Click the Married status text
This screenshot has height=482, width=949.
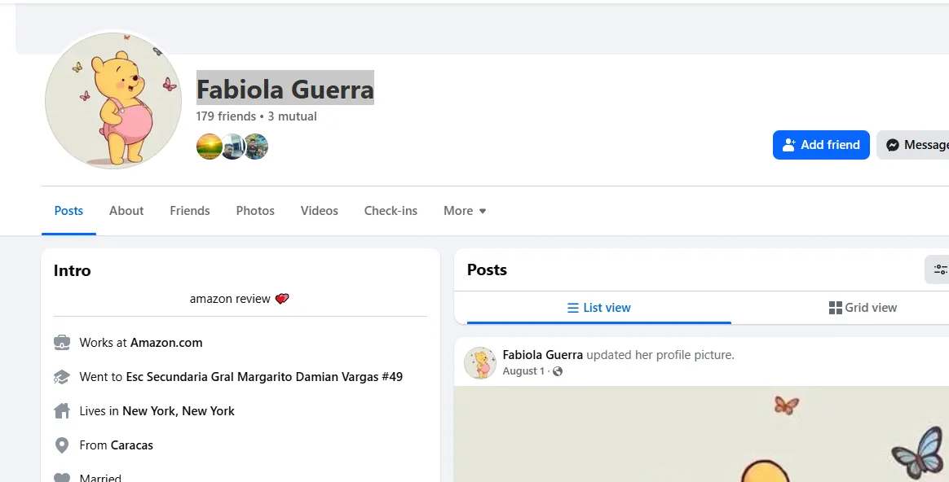100,477
